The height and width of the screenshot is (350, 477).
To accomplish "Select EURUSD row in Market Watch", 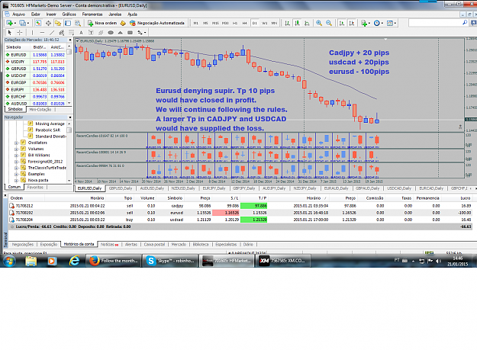I will pos(35,55).
